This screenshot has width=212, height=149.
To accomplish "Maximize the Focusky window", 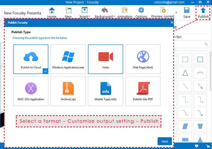I will pos(200,2).
